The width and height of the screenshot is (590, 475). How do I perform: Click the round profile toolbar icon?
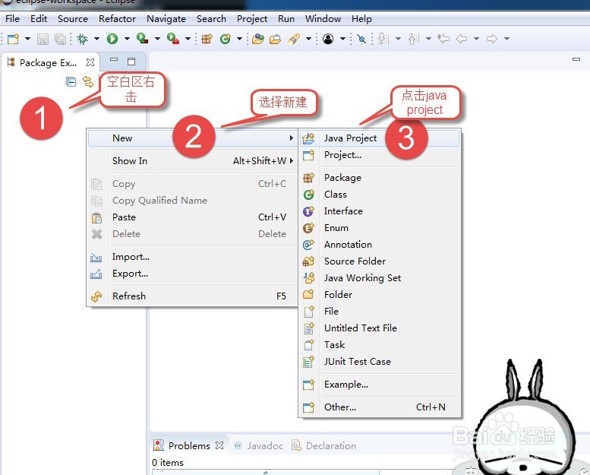click(x=328, y=39)
